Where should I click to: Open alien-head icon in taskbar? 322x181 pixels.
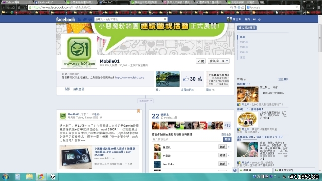click(x=53, y=177)
